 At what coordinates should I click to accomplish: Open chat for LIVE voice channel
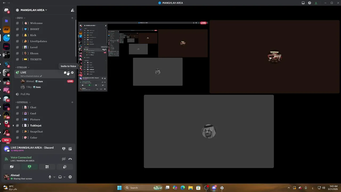[x=65, y=73]
